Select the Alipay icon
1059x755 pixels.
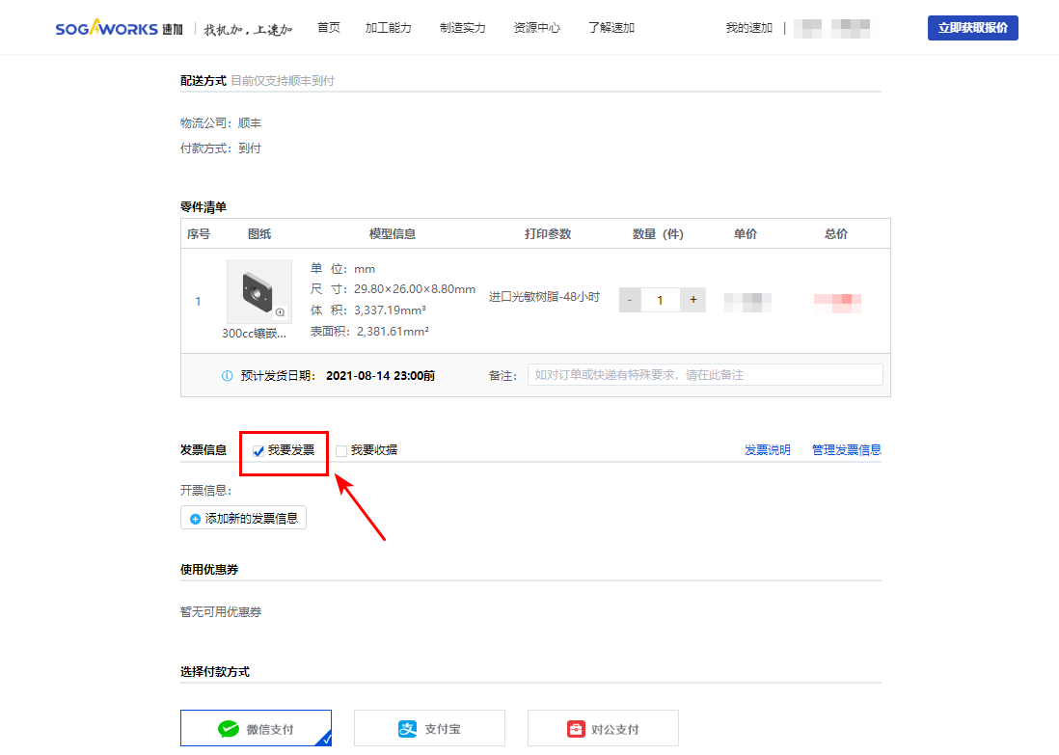tap(408, 730)
